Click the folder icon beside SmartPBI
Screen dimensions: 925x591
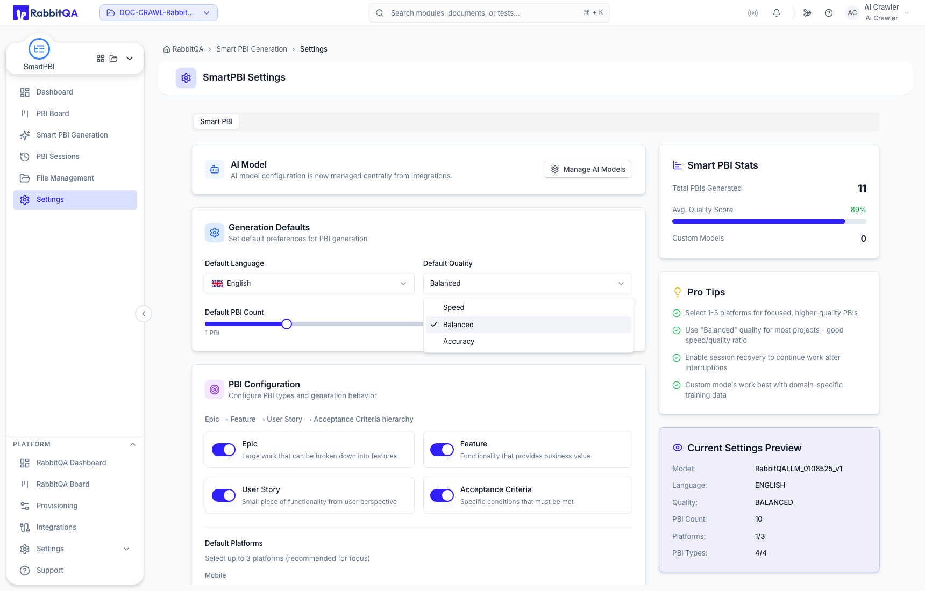pos(113,59)
